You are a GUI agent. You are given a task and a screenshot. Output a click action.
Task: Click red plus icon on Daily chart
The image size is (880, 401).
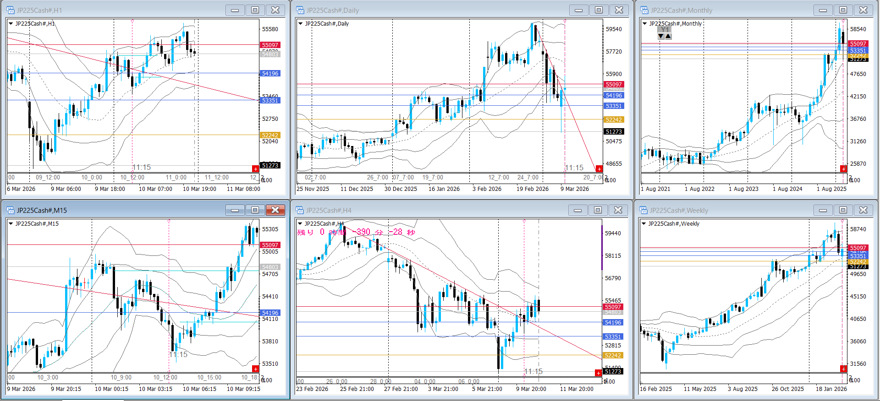[x=599, y=169]
